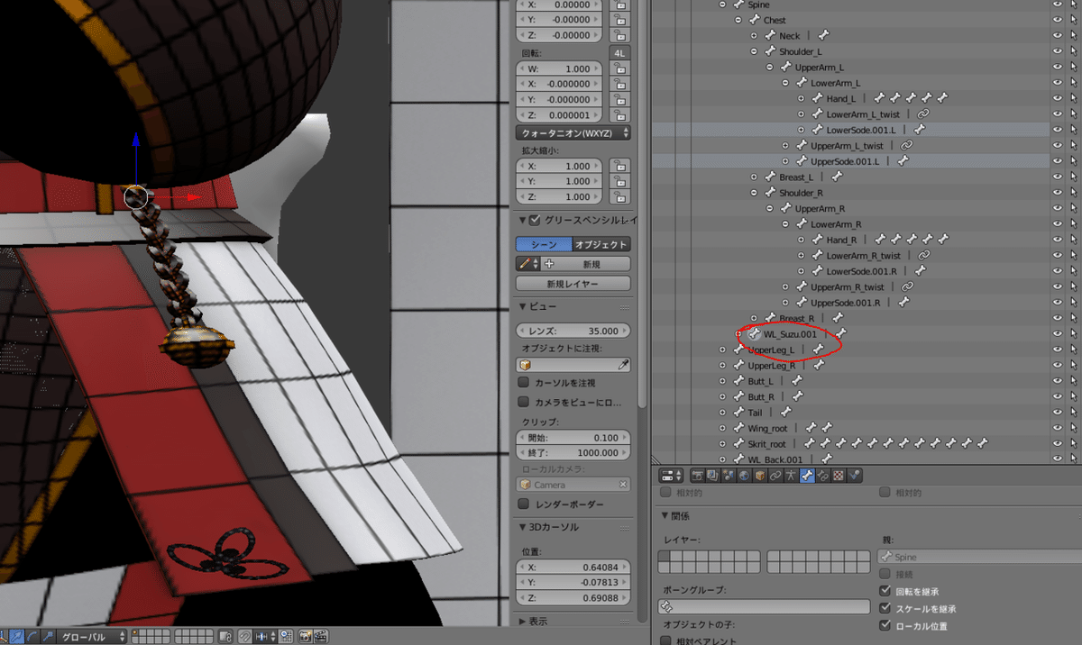1082x645 pixels.
Task: Toggle the 4L rotation lock button
Action: [619, 53]
